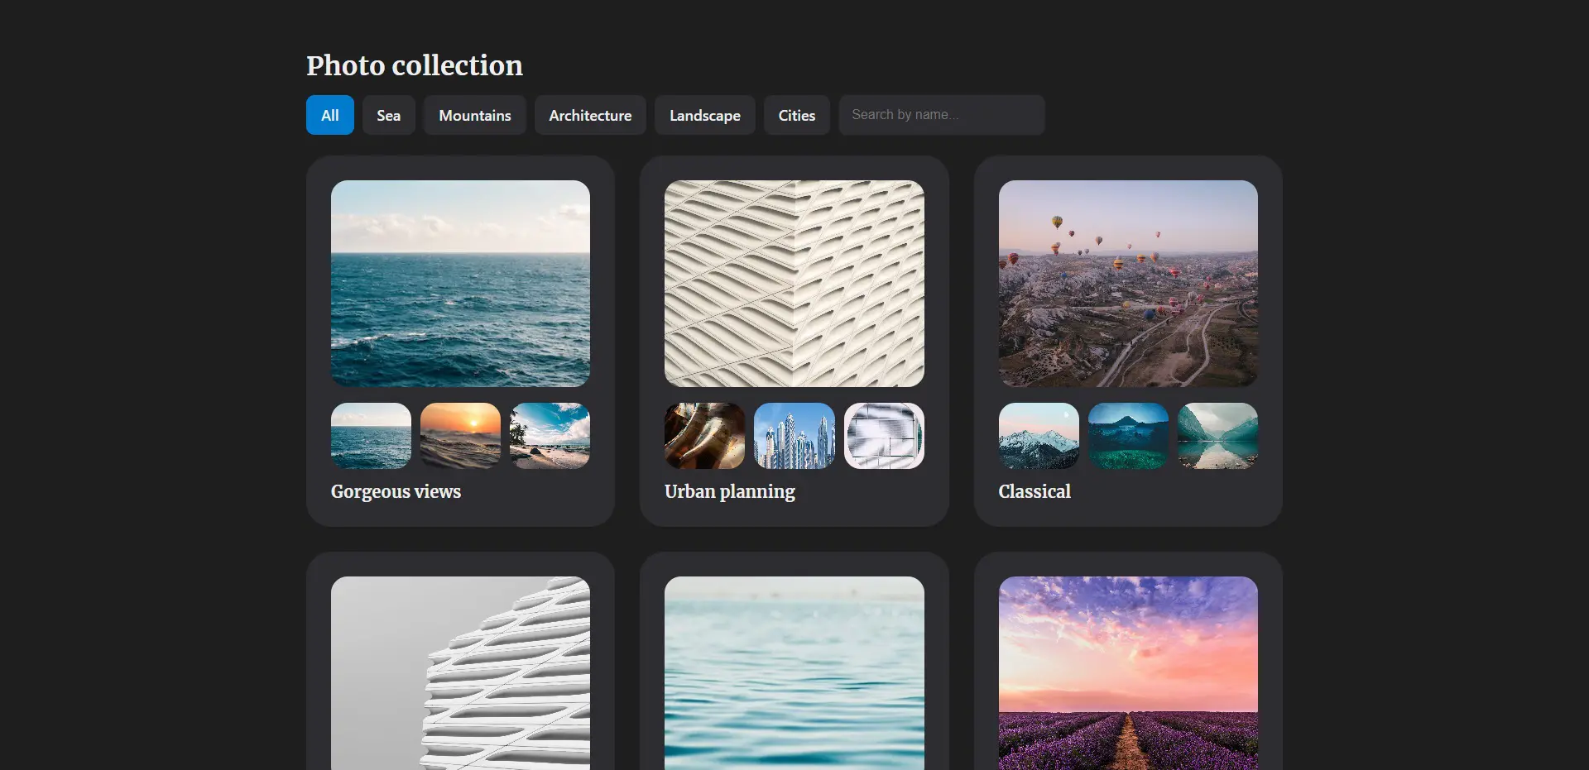
Task: Switch to the Mountains filter
Action: point(474,115)
